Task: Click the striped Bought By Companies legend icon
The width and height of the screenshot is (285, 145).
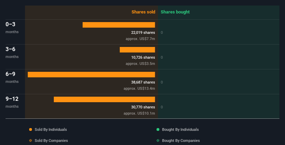Action: [x=158, y=141]
